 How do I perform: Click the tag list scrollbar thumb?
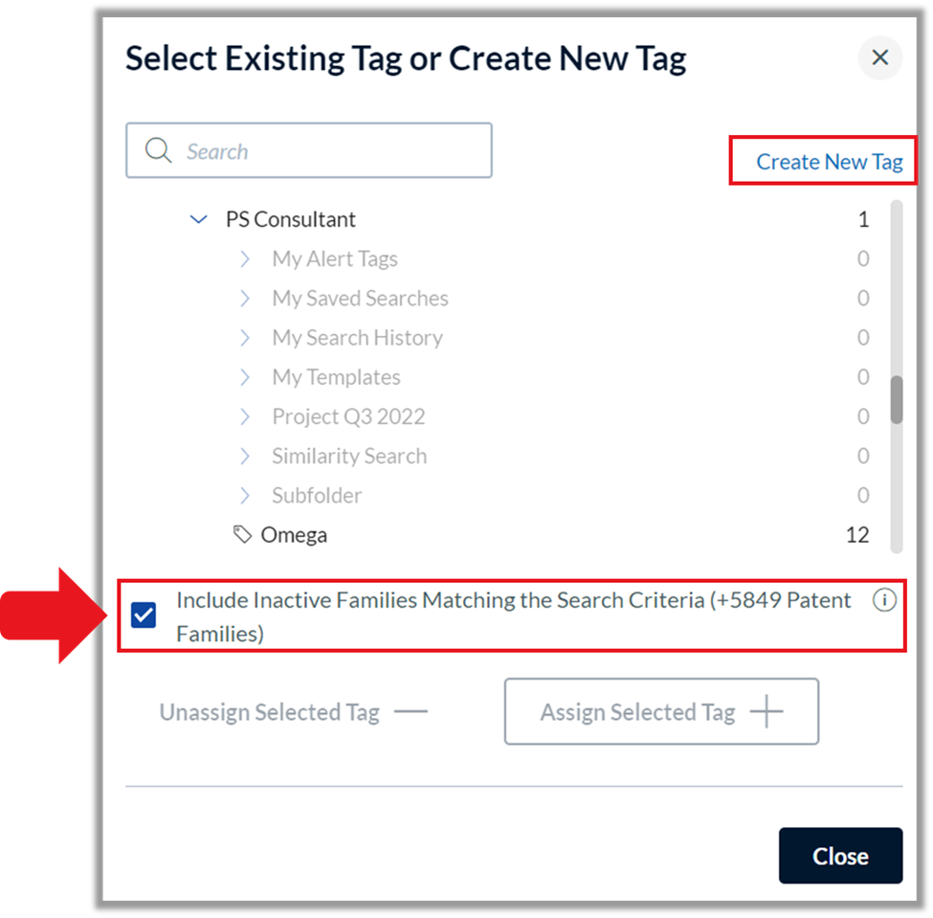click(897, 399)
